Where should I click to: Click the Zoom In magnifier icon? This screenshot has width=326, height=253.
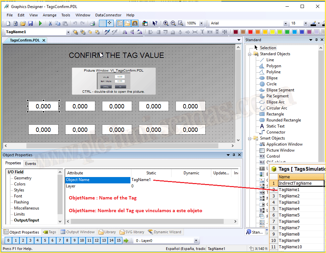pos(166,23)
